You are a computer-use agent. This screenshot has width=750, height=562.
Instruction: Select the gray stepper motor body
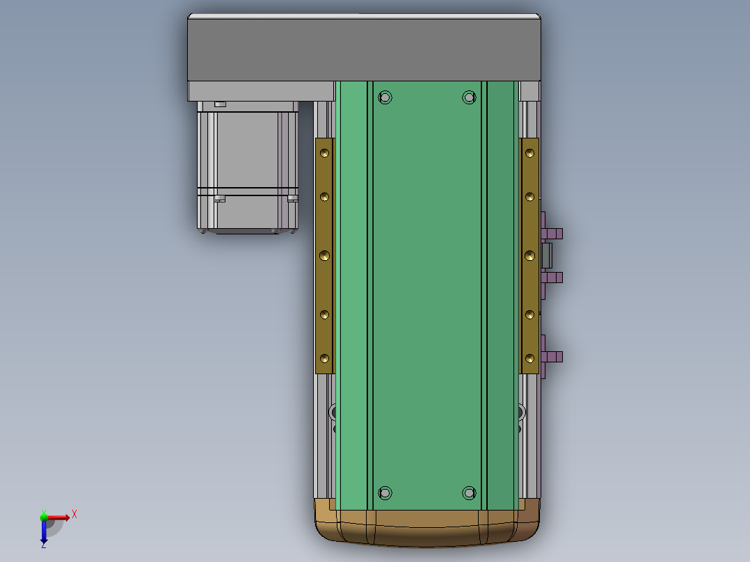pos(248,167)
